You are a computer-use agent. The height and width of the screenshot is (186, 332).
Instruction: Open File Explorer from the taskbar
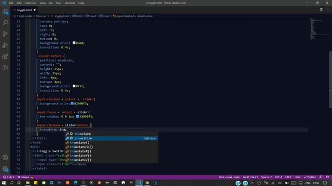(x=27, y=183)
